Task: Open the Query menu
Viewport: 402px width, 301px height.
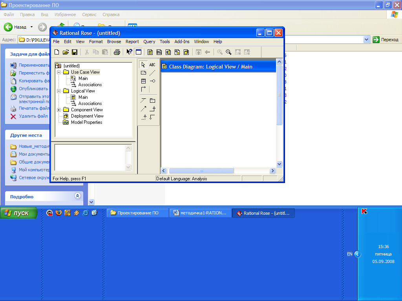Action: 149,42
